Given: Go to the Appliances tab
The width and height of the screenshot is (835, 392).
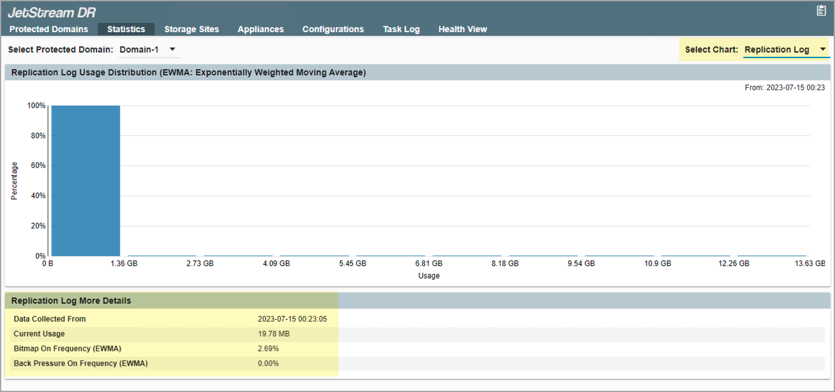Looking at the screenshot, I should [x=260, y=29].
